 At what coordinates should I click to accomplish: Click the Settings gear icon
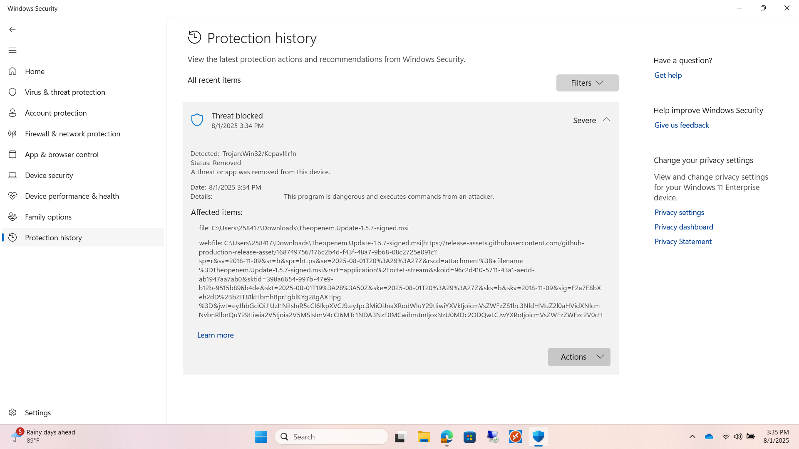[x=12, y=412]
